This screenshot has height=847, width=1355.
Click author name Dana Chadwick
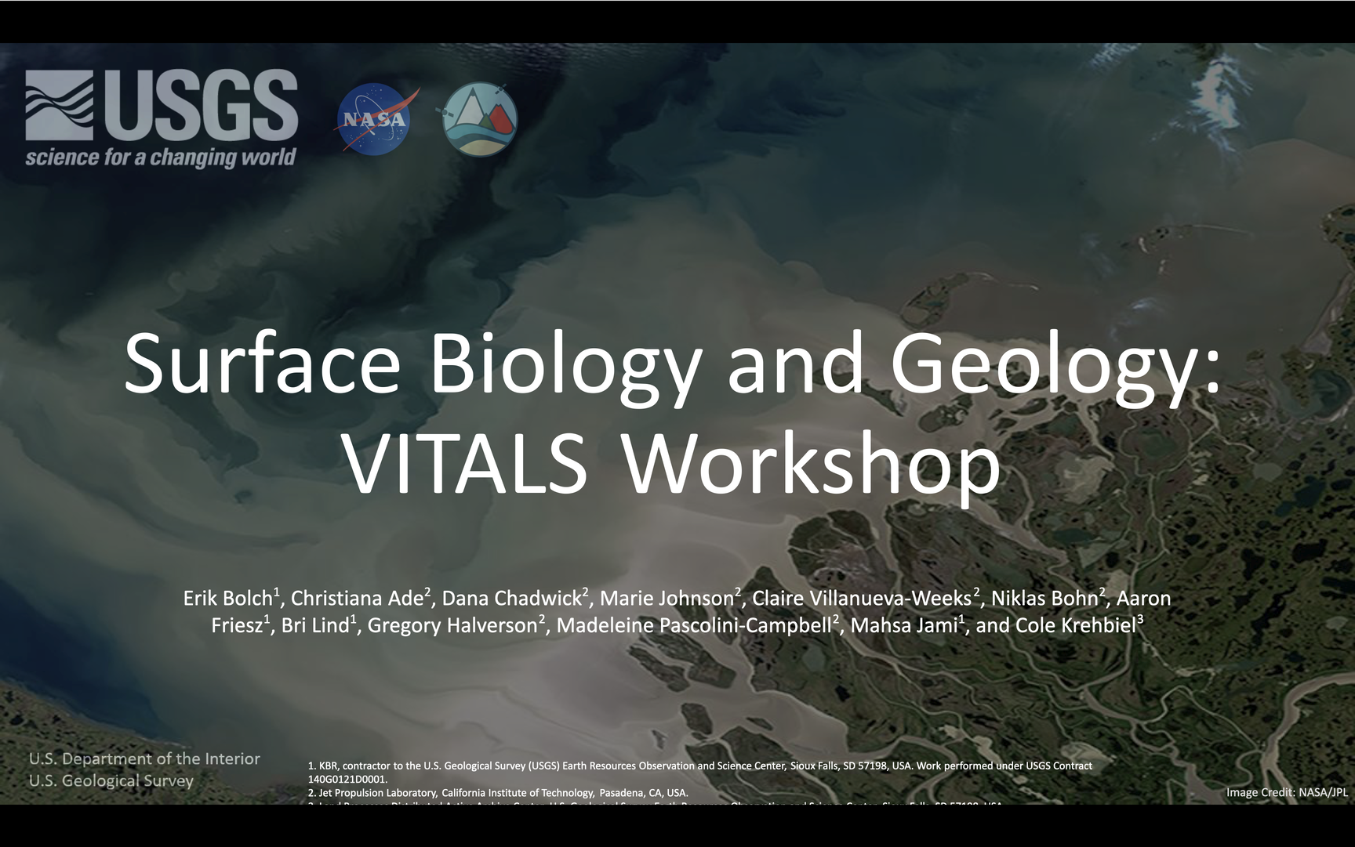[x=511, y=599]
